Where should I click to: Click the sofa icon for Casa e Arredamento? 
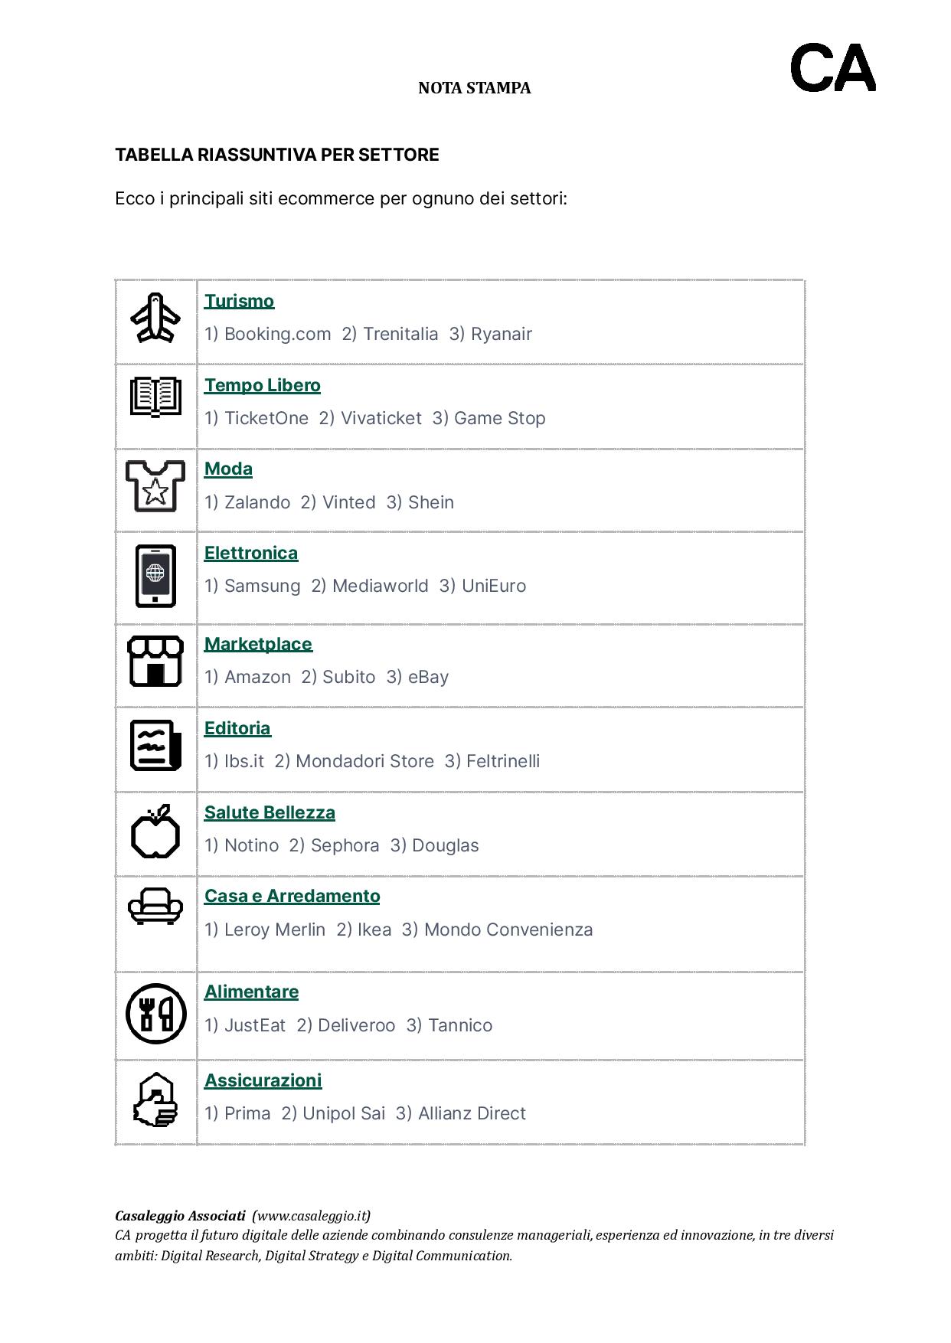[x=155, y=906]
